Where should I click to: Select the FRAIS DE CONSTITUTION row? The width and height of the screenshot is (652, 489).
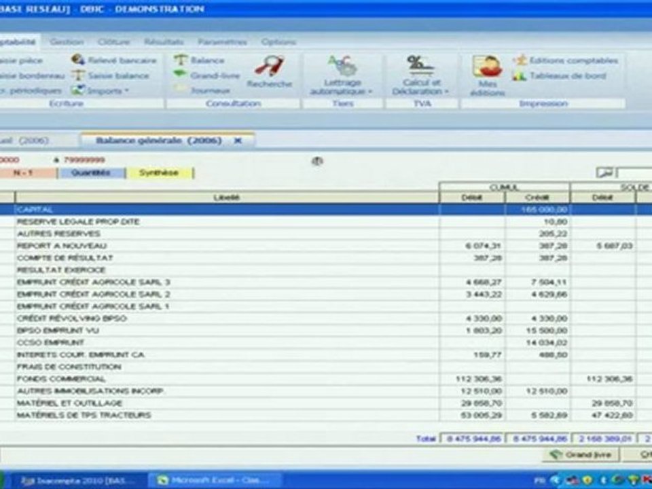(x=326, y=366)
